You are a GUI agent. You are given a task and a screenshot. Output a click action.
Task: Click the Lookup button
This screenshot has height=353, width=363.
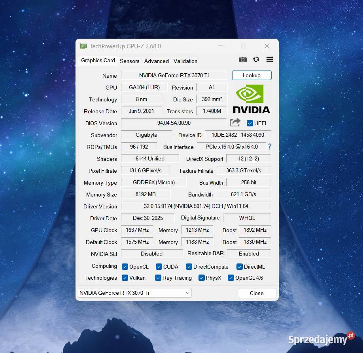[x=251, y=75]
